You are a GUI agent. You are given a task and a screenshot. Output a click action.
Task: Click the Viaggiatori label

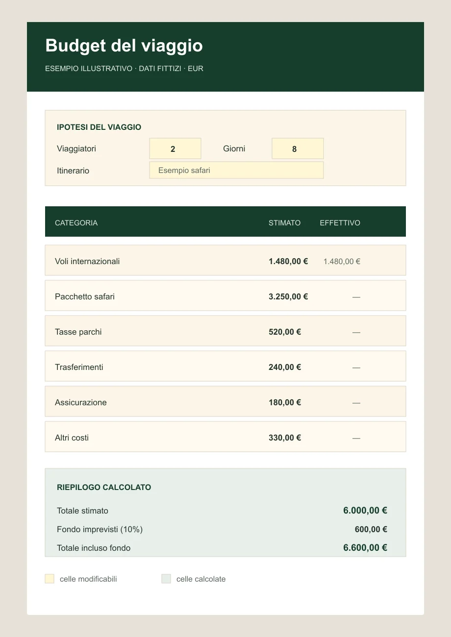(76, 148)
